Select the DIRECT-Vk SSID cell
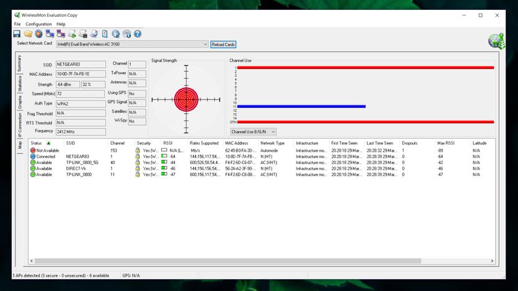This screenshot has height=291, width=518. 76,169
